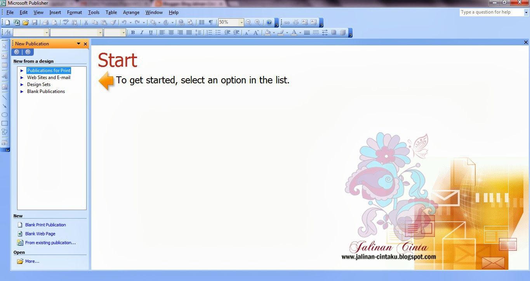
Task: Open Microsoft Publisher Help question icon
Action: (269, 22)
